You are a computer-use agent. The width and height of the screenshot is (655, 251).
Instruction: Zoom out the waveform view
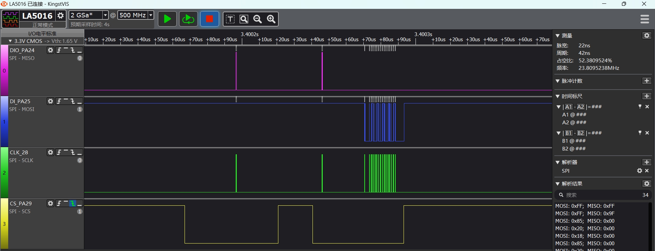point(258,19)
